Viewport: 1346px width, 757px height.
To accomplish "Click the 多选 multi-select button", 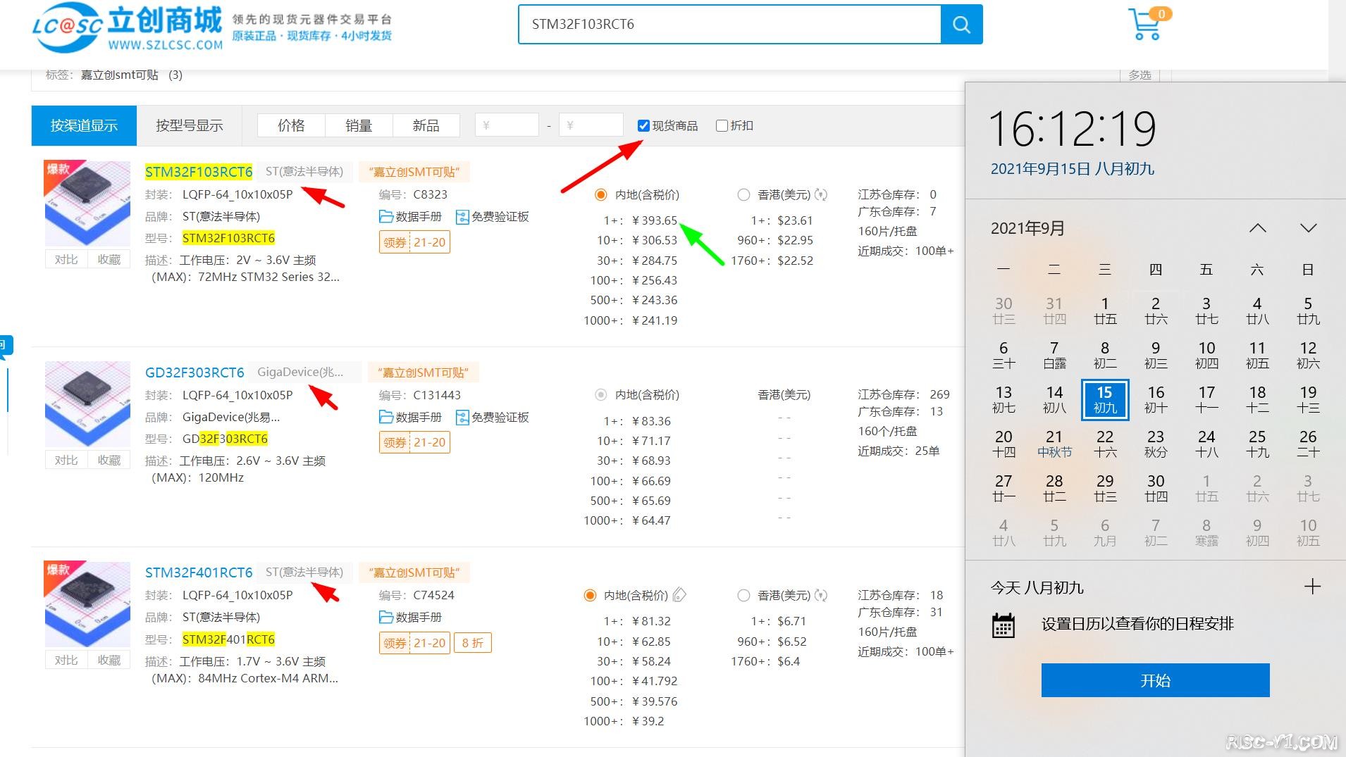I will [1140, 75].
